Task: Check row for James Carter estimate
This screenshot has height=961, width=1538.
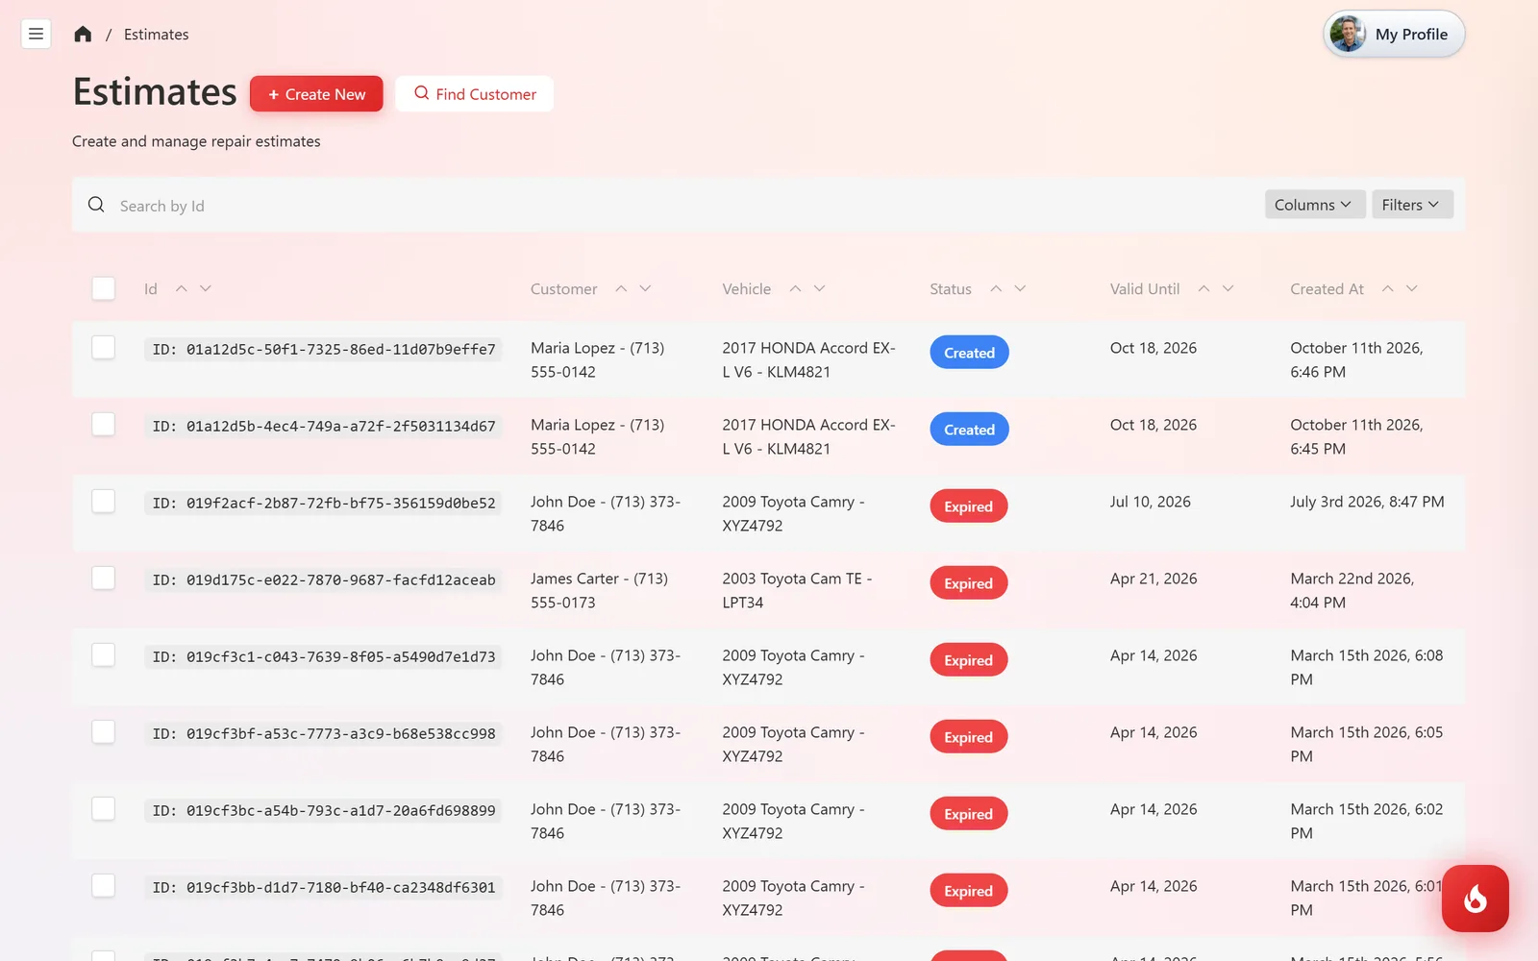Action: point(103,578)
